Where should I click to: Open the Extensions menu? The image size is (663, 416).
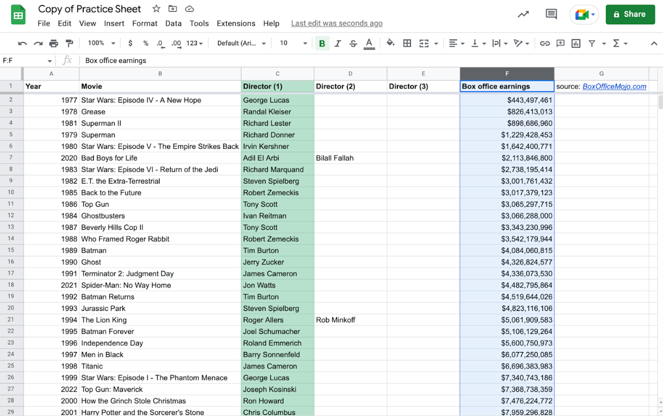pos(236,23)
